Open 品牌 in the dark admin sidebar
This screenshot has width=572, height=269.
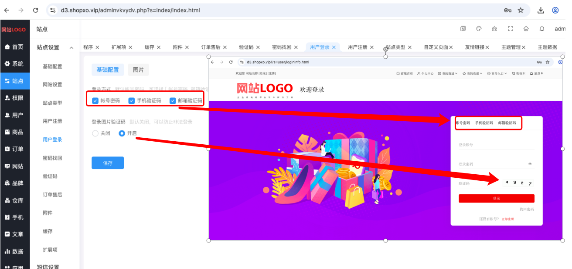point(14,183)
